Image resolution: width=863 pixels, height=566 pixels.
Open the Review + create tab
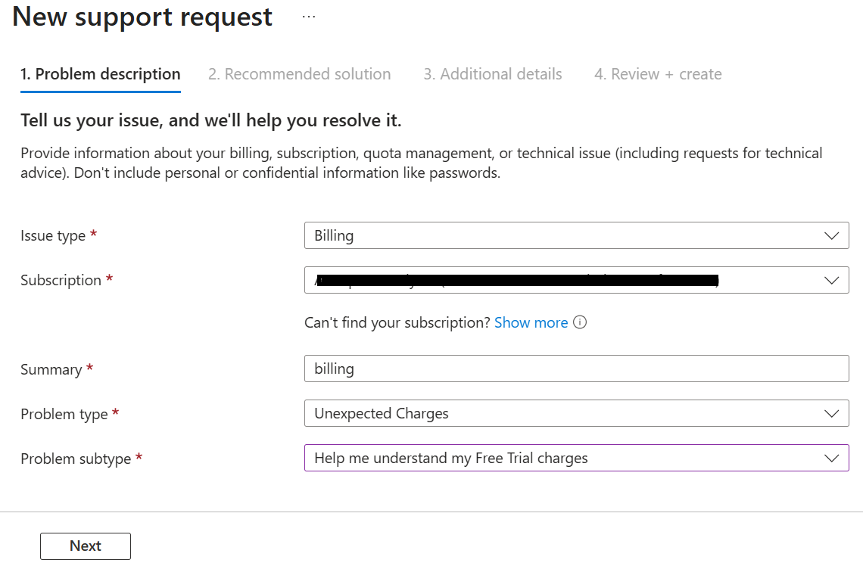click(658, 74)
